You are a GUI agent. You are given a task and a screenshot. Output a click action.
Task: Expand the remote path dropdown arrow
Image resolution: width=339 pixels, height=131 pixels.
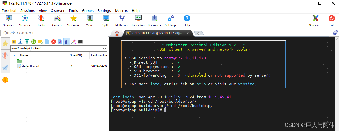coord(105,49)
